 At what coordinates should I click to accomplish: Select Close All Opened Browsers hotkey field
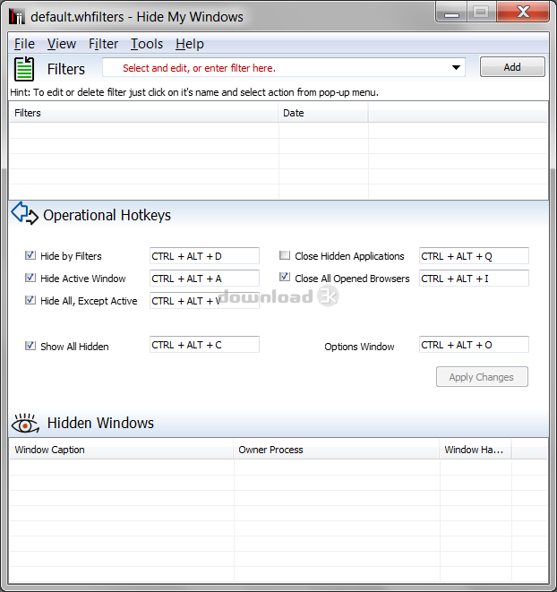point(474,279)
